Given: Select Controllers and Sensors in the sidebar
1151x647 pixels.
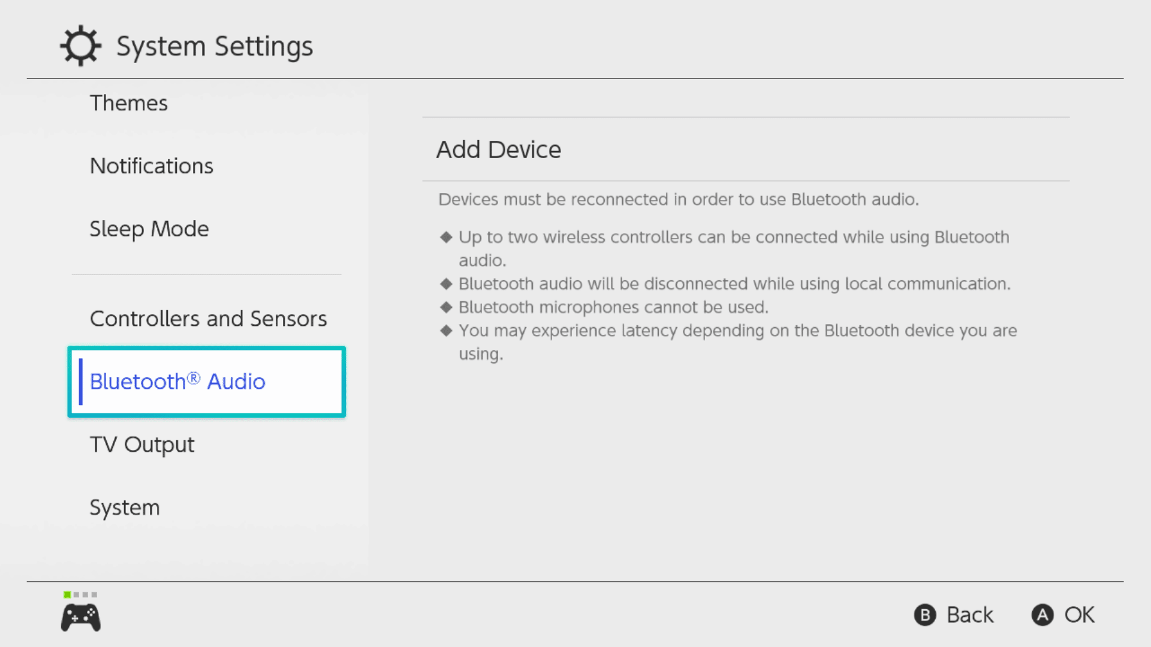Looking at the screenshot, I should point(207,319).
